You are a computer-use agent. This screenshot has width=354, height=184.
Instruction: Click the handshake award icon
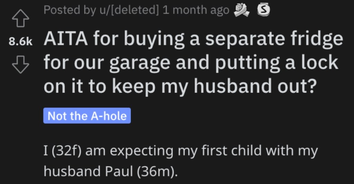[242, 10]
